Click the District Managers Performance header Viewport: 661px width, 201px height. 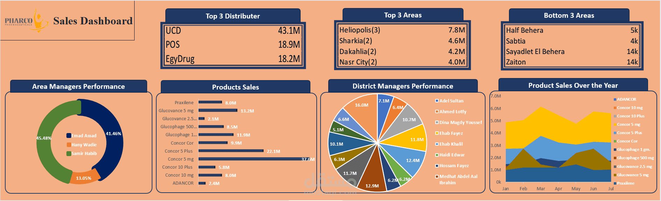coord(403,86)
